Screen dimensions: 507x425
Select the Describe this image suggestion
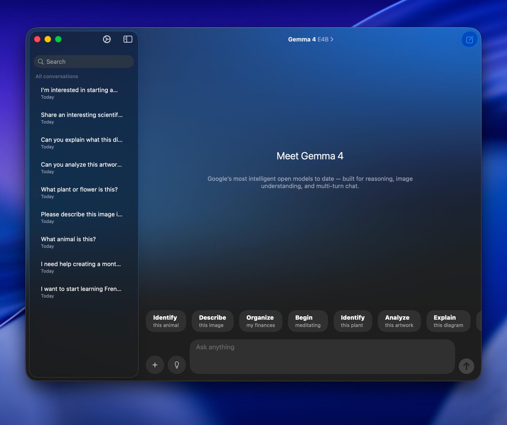click(x=212, y=321)
